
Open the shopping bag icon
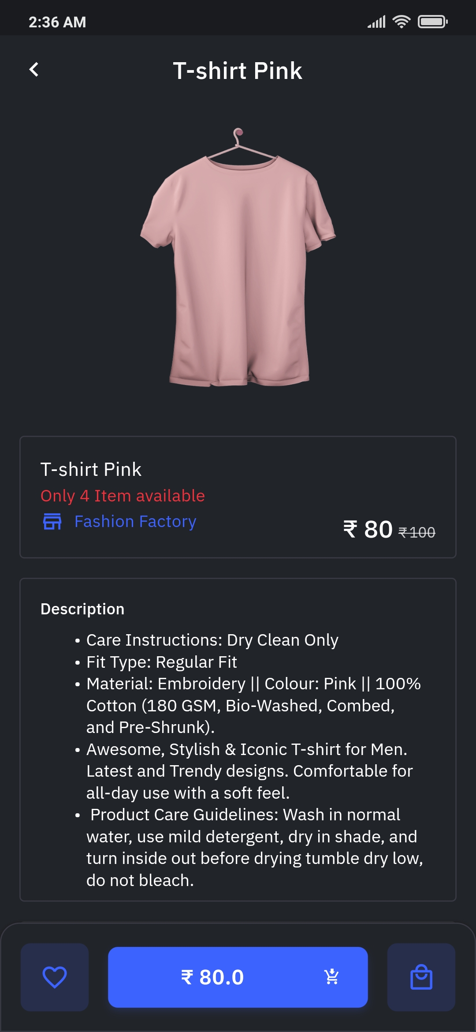(421, 977)
